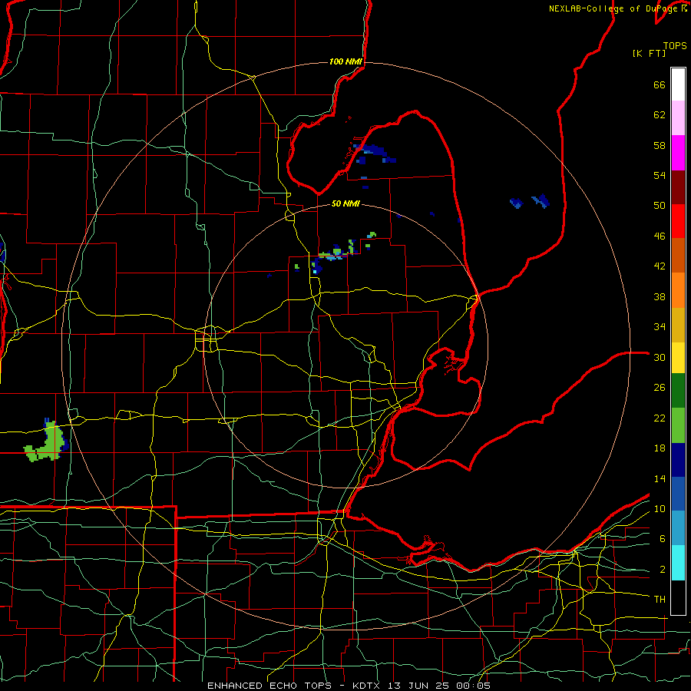Click the '26' scale value
Image resolution: width=691 pixels, height=691 pixels.
[x=660, y=388]
